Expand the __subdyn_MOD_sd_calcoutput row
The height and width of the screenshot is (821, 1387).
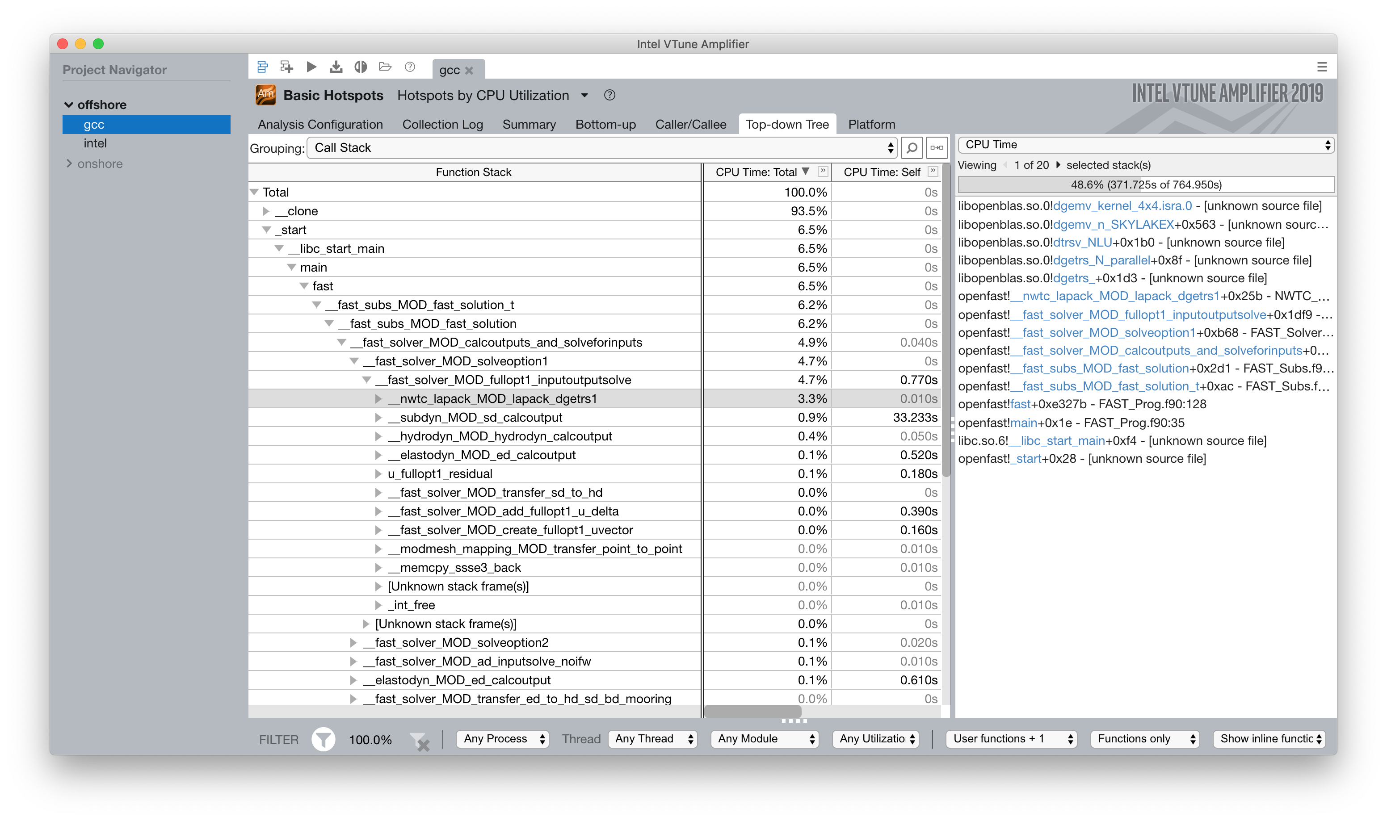378,418
